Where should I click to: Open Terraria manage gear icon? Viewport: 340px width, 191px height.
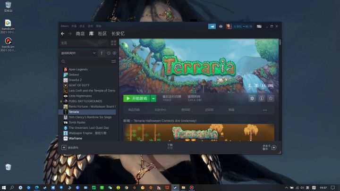tap(252, 99)
